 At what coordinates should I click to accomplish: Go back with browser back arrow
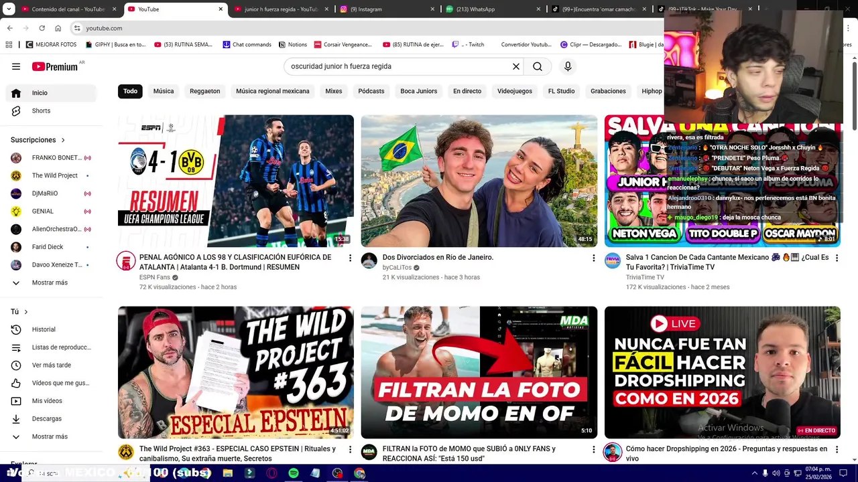point(9,28)
